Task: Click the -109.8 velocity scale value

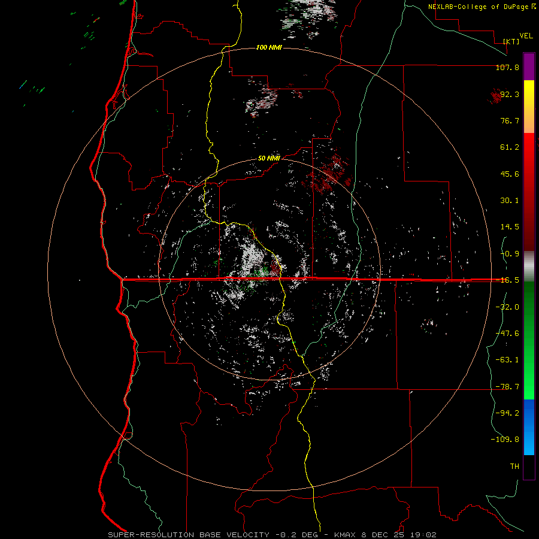Action: click(505, 440)
